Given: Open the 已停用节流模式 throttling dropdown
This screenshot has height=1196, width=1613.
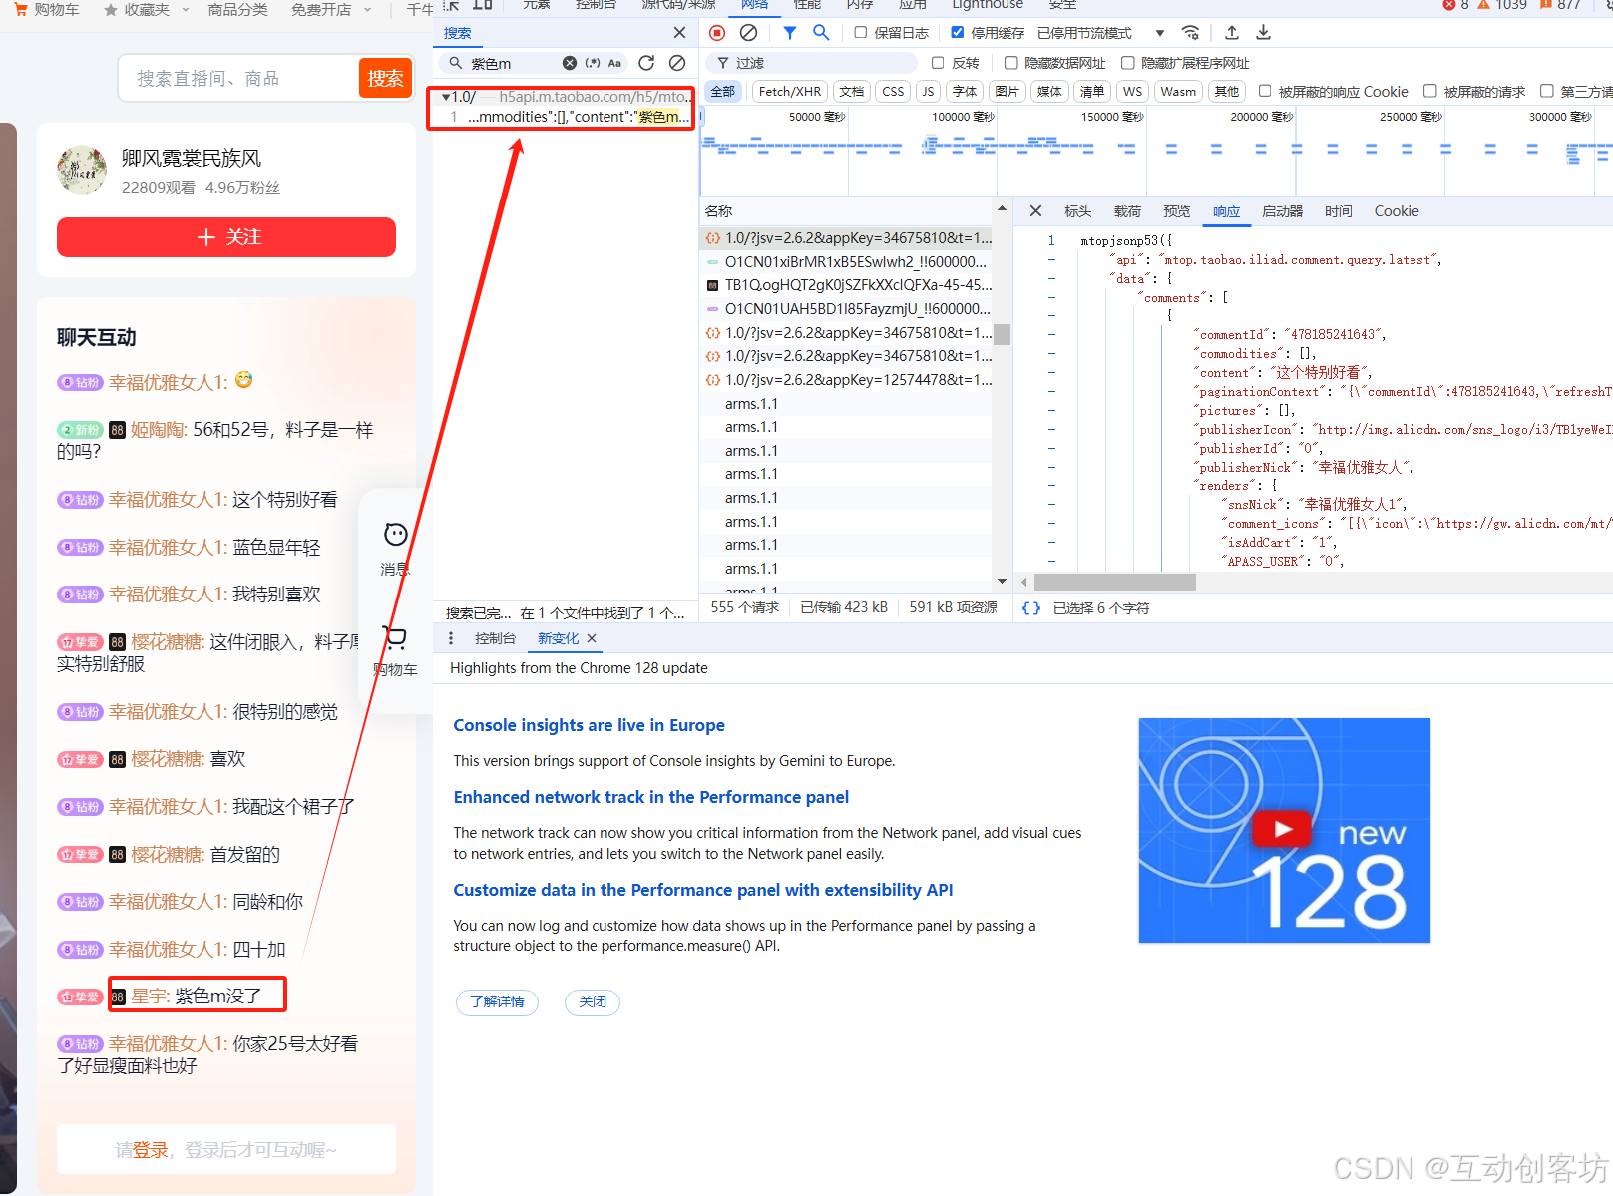Looking at the screenshot, I should (1100, 33).
